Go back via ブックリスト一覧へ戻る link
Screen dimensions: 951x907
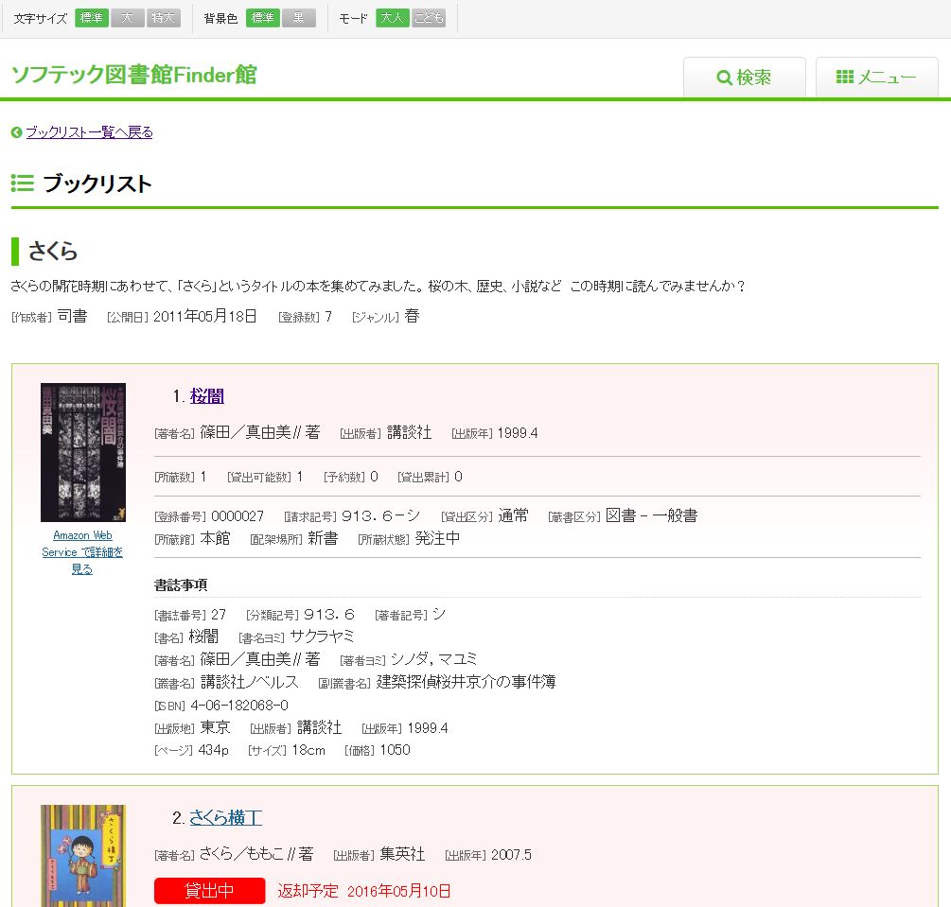(89, 132)
